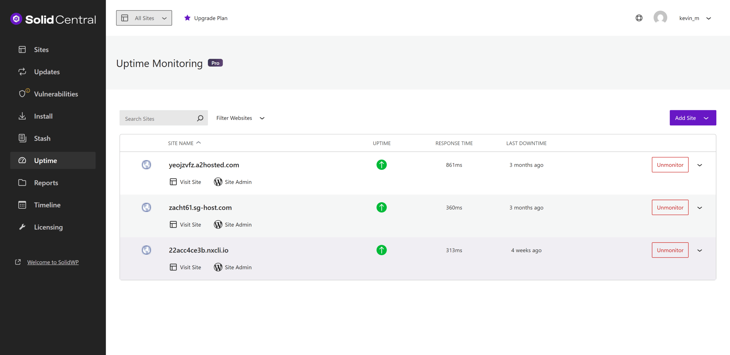730x355 pixels.
Task: Open the Sites section in sidebar
Action: coord(41,49)
